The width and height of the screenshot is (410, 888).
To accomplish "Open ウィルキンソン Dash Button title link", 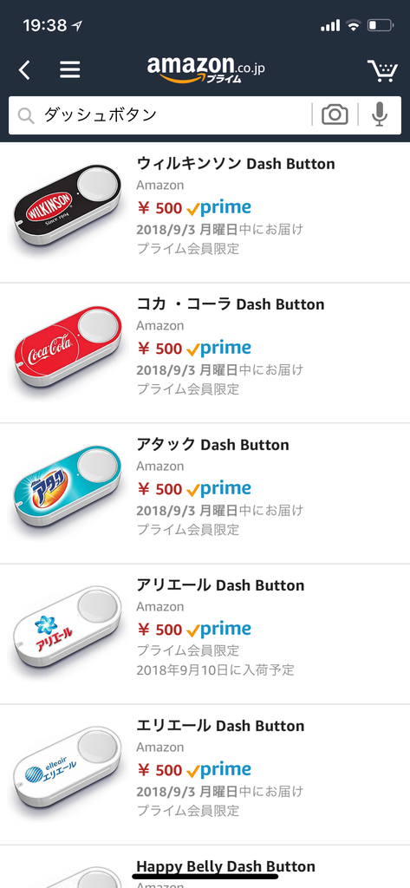I will tap(236, 164).
